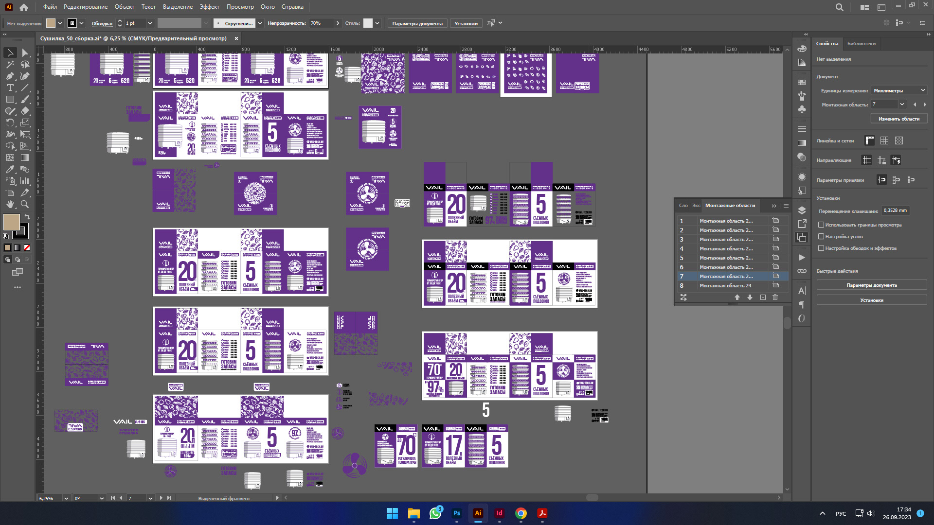Move artboard down with arrow icon
This screenshot has width=934, height=525.
(750, 297)
